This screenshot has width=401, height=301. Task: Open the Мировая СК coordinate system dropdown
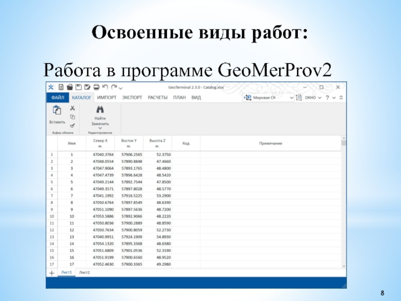click(292, 98)
